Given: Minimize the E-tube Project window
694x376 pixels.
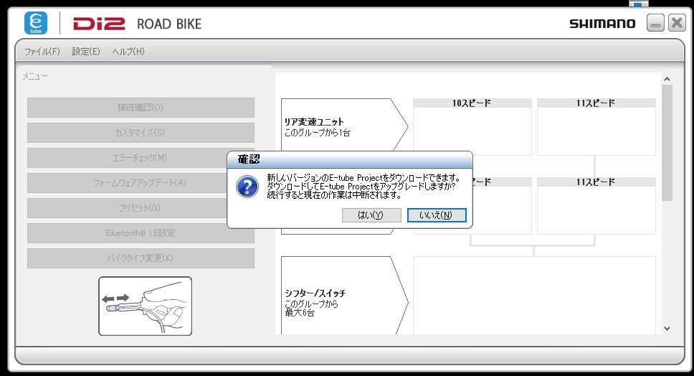Looking at the screenshot, I should tap(655, 22).
